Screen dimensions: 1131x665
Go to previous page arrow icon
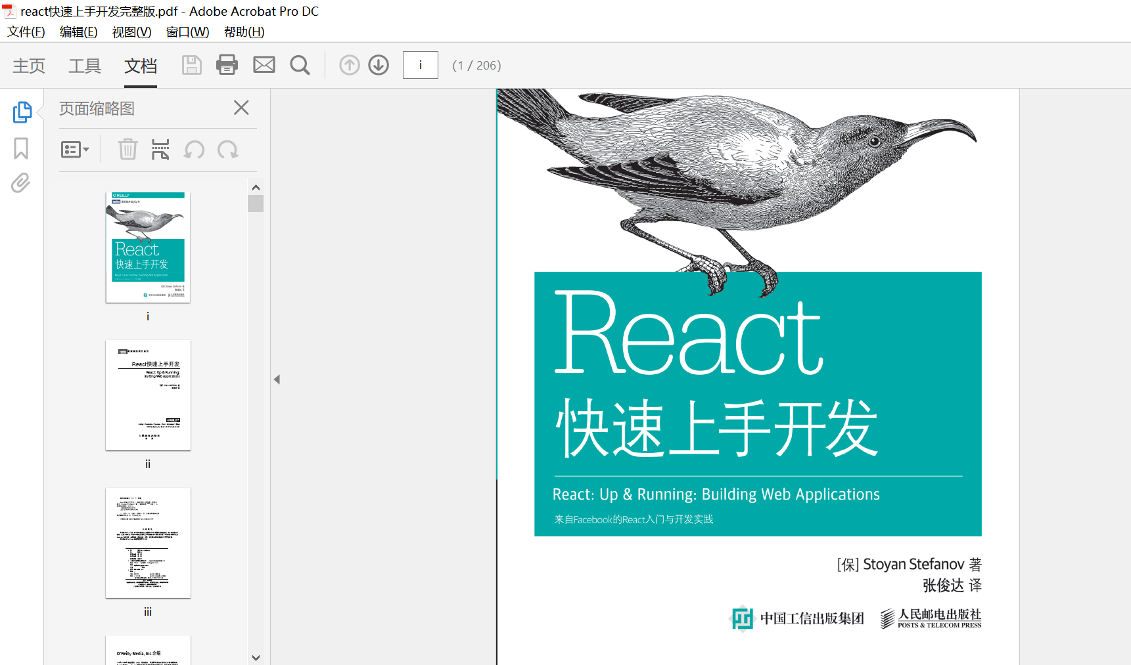[x=350, y=65]
